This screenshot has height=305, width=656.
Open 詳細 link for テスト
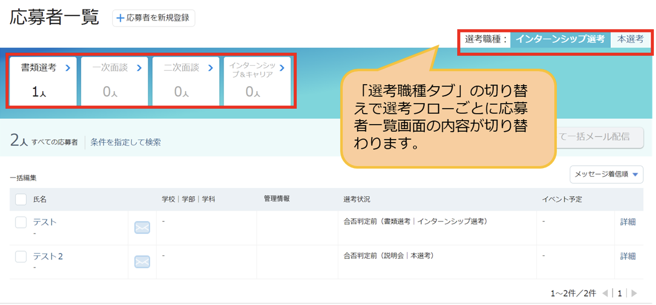pyautogui.click(x=628, y=222)
